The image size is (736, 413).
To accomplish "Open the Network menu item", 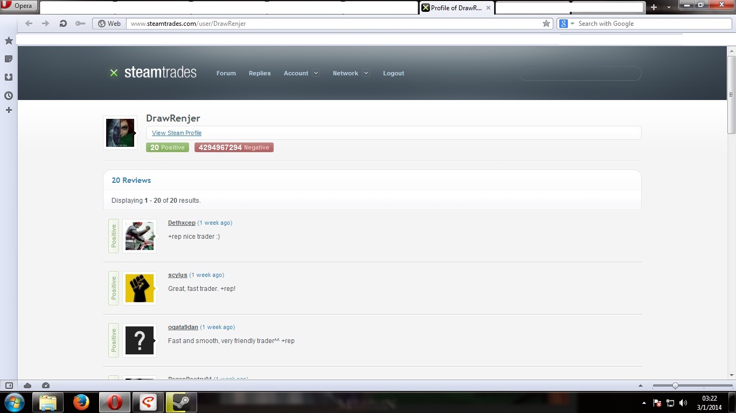I will pos(345,73).
